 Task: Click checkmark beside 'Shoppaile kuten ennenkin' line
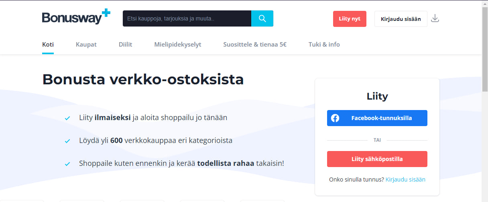[x=67, y=164]
